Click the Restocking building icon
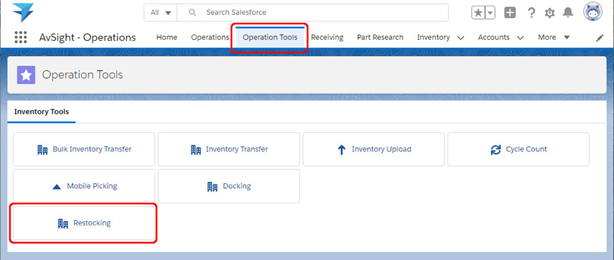614x260 pixels. [63, 223]
